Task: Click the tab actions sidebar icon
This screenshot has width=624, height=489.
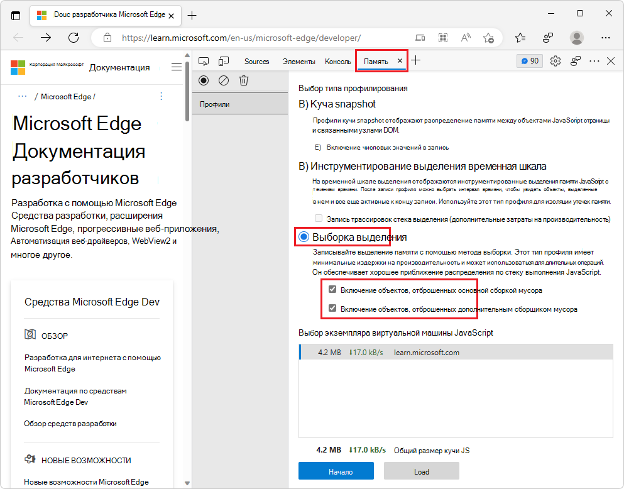Action: (16, 16)
